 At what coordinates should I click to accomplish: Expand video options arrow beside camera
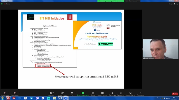[19, 93]
